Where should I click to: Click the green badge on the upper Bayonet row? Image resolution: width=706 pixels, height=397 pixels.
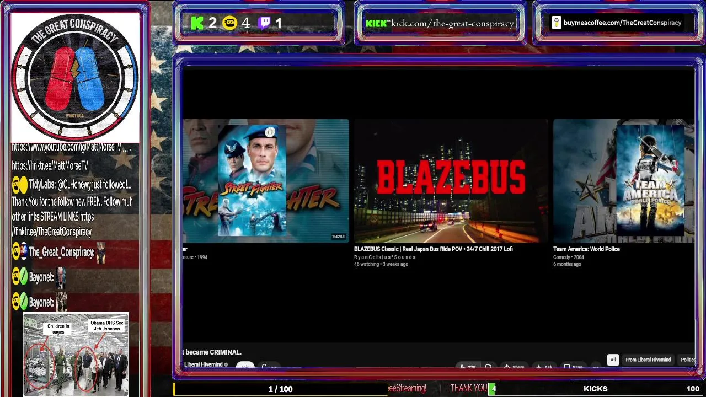tap(24, 277)
